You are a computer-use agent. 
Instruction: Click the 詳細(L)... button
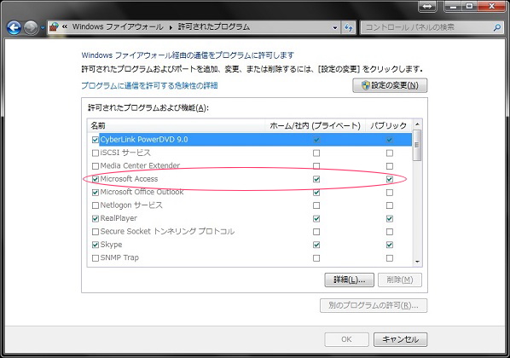[350, 280]
